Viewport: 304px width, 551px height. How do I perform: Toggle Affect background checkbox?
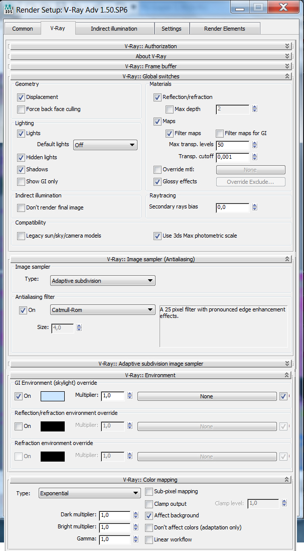click(149, 516)
